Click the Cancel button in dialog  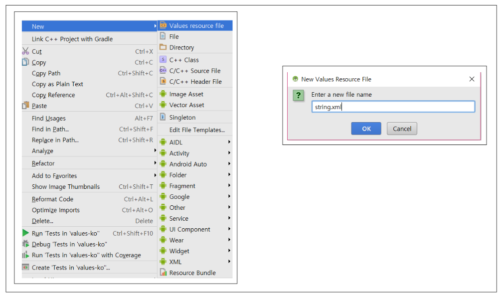402,129
